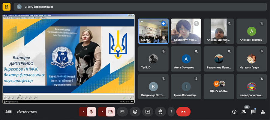The image size is (270, 120).
Task: Click the meeting code cfo-xkre-rzm
Action: click(26, 112)
